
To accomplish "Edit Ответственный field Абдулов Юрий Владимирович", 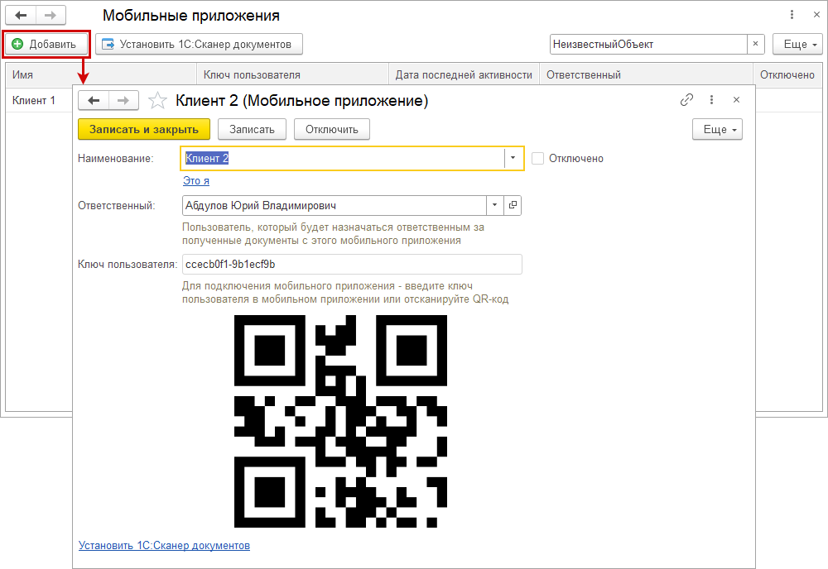I will pyautogui.click(x=335, y=206).
